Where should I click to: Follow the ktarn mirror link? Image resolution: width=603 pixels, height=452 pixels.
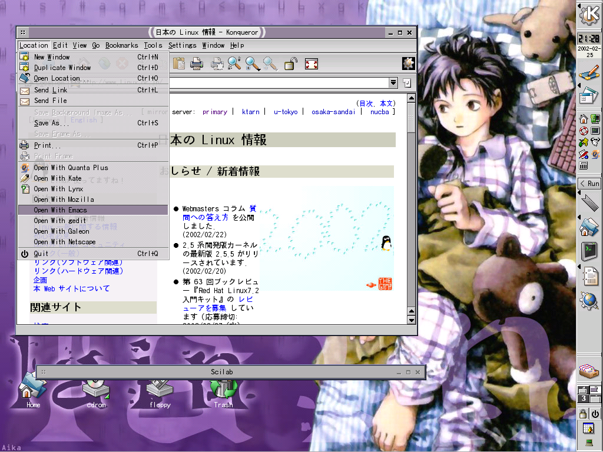coord(250,112)
